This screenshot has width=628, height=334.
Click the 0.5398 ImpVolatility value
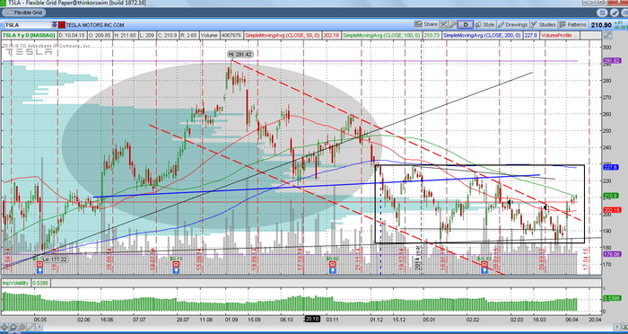[40, 283]
